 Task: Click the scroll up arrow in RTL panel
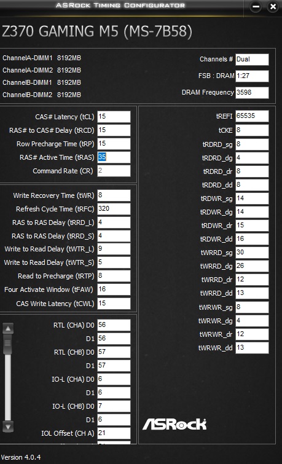pos(8,328)
